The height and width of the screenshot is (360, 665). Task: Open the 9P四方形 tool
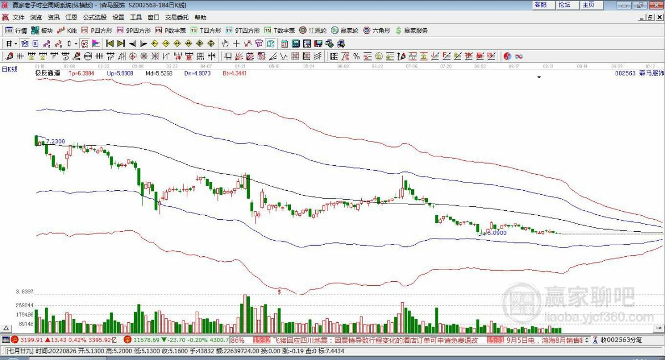132,31
